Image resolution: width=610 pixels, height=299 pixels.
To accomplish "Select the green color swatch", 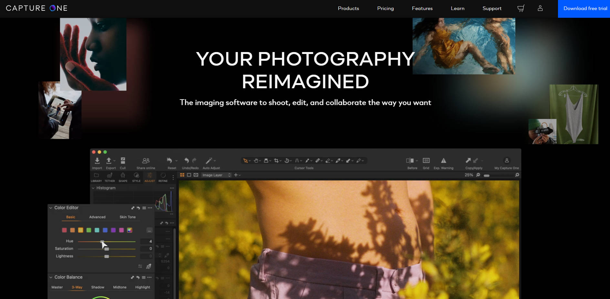I will (x=89, y=230).
